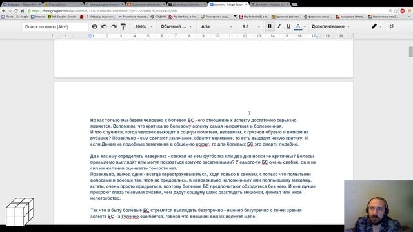The height and width of the screenshot is (232, 413).
Task: Open the background | html bookmark
Action: (350, 17)
